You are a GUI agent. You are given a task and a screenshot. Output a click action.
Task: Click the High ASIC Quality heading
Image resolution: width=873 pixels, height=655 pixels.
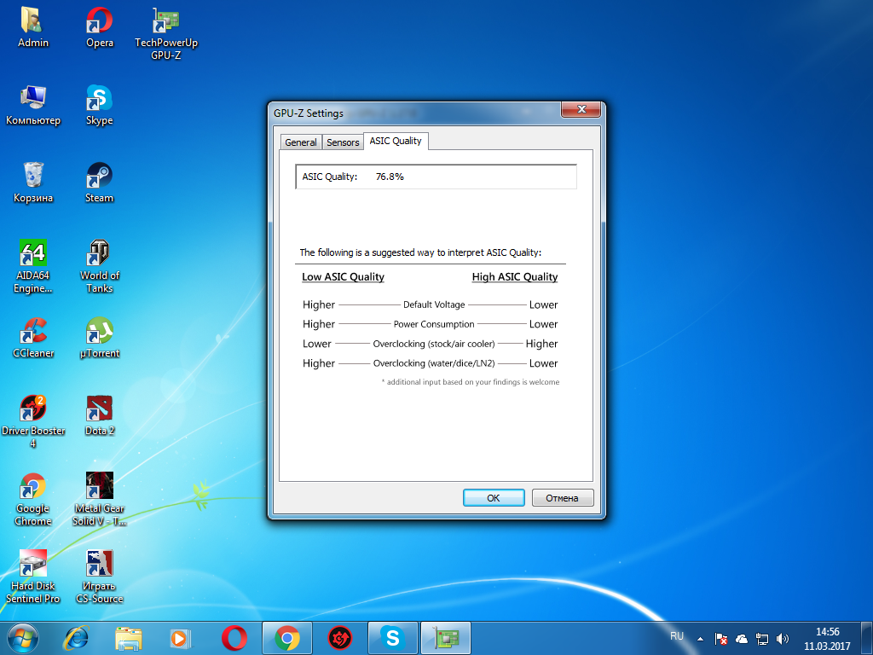click(x=515, y=277)
